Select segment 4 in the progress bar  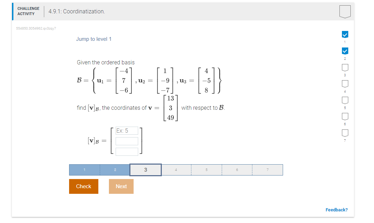(176, 170)
